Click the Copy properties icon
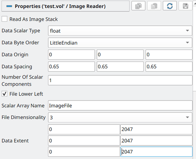Viewport: 196px width, 159px height. pos(138,6)
